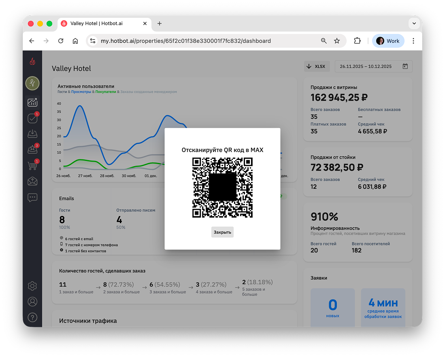Open the date range field 26.11.2025 – 10.12.2025
The image size is (445, 357).
coord(373,66)
